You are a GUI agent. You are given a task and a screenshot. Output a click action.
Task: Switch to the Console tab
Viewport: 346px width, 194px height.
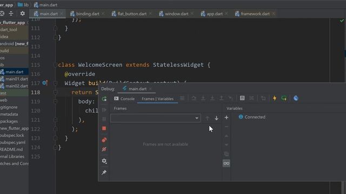point(124,99)
